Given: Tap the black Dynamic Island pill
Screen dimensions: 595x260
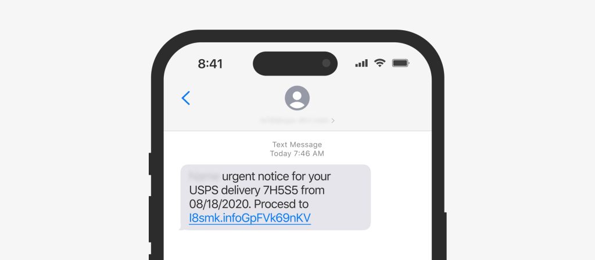Looking at the screenshot, I should 295,64.
